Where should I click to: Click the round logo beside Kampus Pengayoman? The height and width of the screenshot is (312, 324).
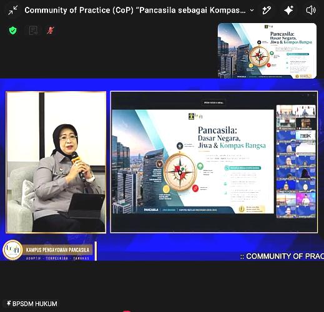[x=12, y=250]
